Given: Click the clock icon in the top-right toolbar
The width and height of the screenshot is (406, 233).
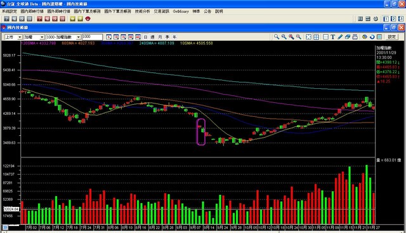Looking at the screenshot, I should tap(376, 19).
